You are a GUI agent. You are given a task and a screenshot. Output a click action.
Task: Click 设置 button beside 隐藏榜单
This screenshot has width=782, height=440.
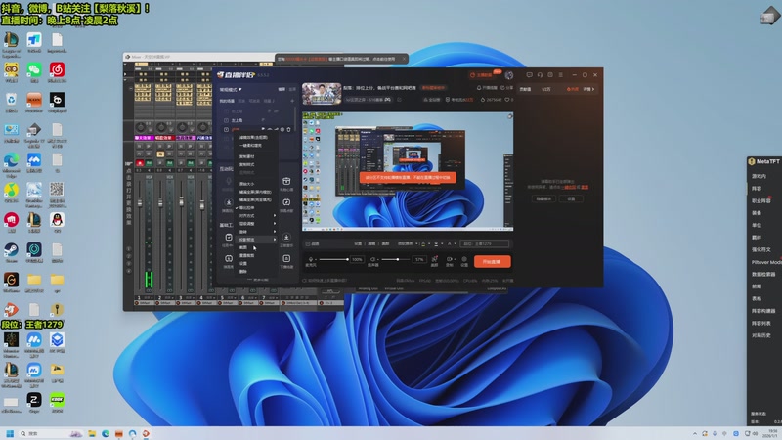coord(571,198)
